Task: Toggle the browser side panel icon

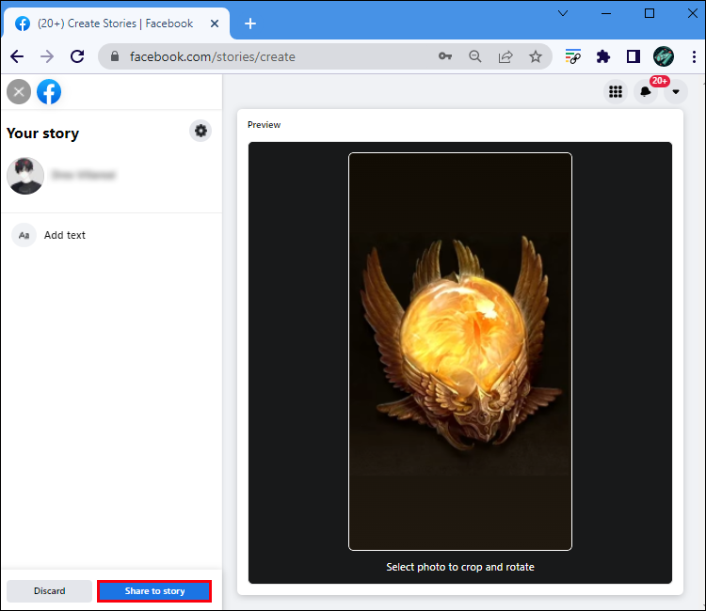Action: tap(634, 56)
